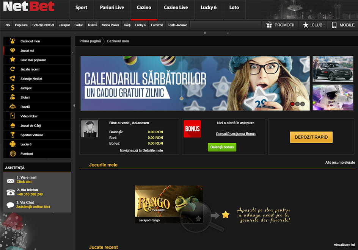Select the first red banner slide dot

(292, 104)
